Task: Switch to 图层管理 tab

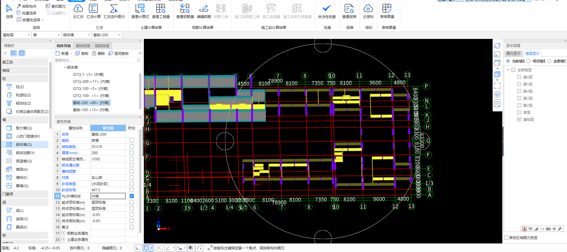Action: pyautogui.click(x=102, y=46)
